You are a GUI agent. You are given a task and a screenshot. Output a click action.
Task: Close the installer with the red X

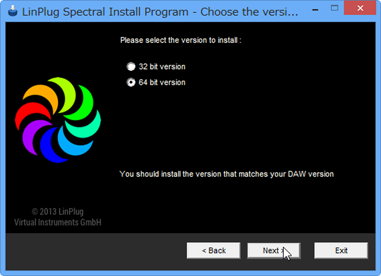360,8
